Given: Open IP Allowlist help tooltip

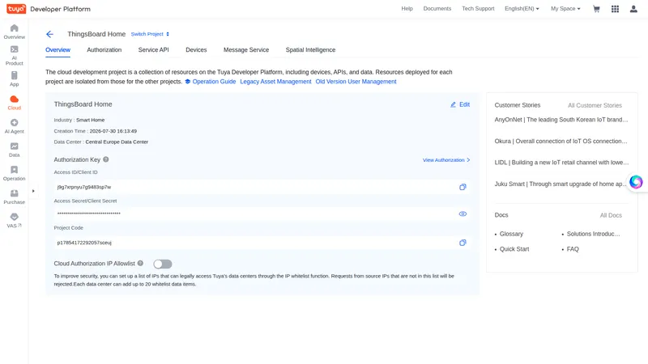Looking at the screenshot, I should (140, 264).
